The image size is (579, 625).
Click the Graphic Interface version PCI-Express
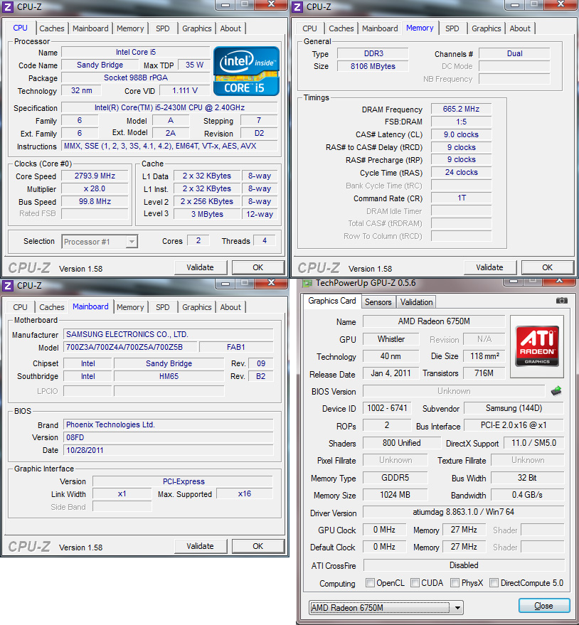(183, 481)
